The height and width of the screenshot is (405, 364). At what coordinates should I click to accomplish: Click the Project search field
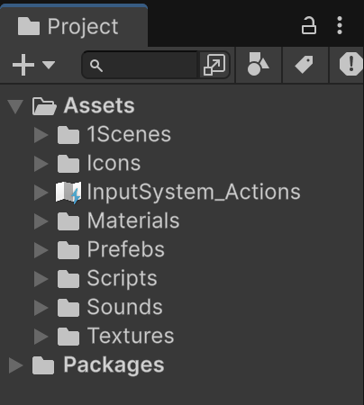point(140,65)
